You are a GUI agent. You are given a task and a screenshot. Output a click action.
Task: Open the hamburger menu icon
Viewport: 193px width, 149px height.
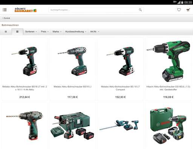point(5,10)
